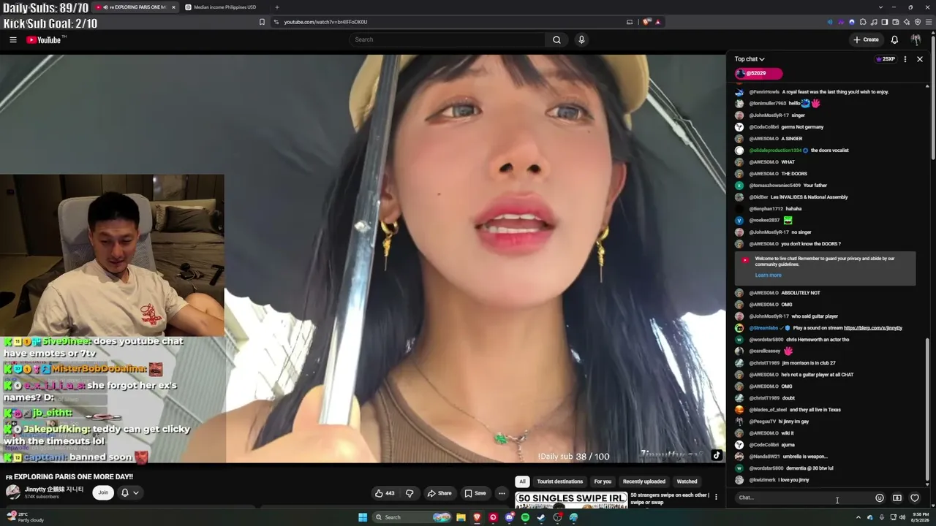Click the browser address bar URL
This screenshot has height=526, width=936.
[x=325, y=22]
